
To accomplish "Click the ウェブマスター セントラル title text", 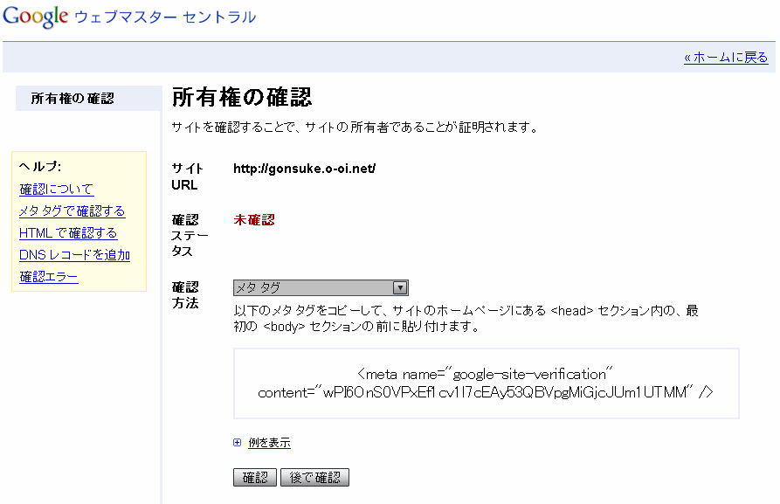I will [165, 17].
